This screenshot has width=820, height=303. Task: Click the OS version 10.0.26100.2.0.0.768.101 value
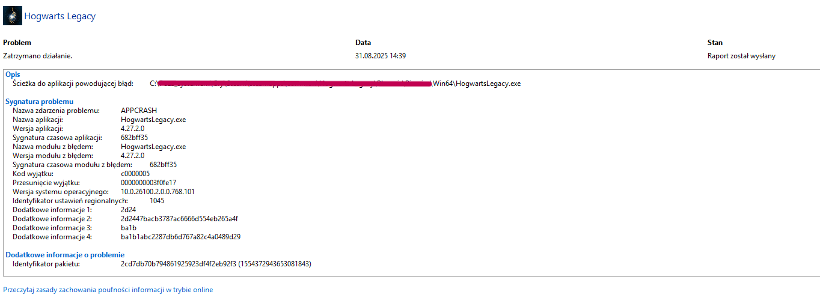click(x=158, y=192)
